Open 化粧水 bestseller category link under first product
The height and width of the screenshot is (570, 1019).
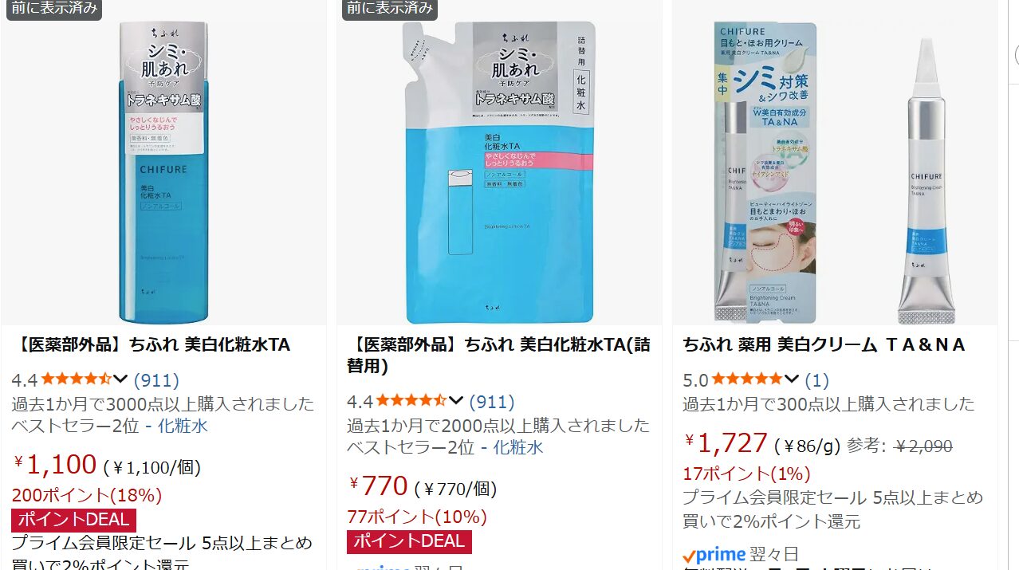click(183, 426)
